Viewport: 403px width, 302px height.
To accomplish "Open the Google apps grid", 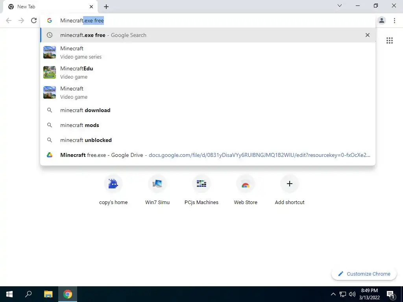I will tap(389, 41).
